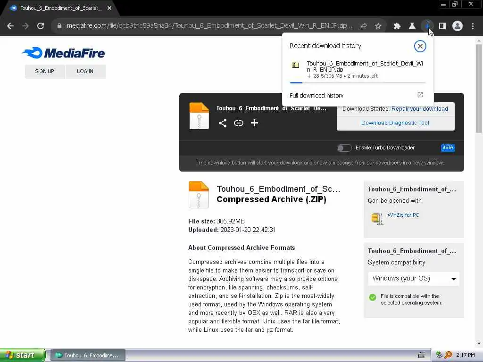Click the 2:17 PM system clock

pos(466,355)
